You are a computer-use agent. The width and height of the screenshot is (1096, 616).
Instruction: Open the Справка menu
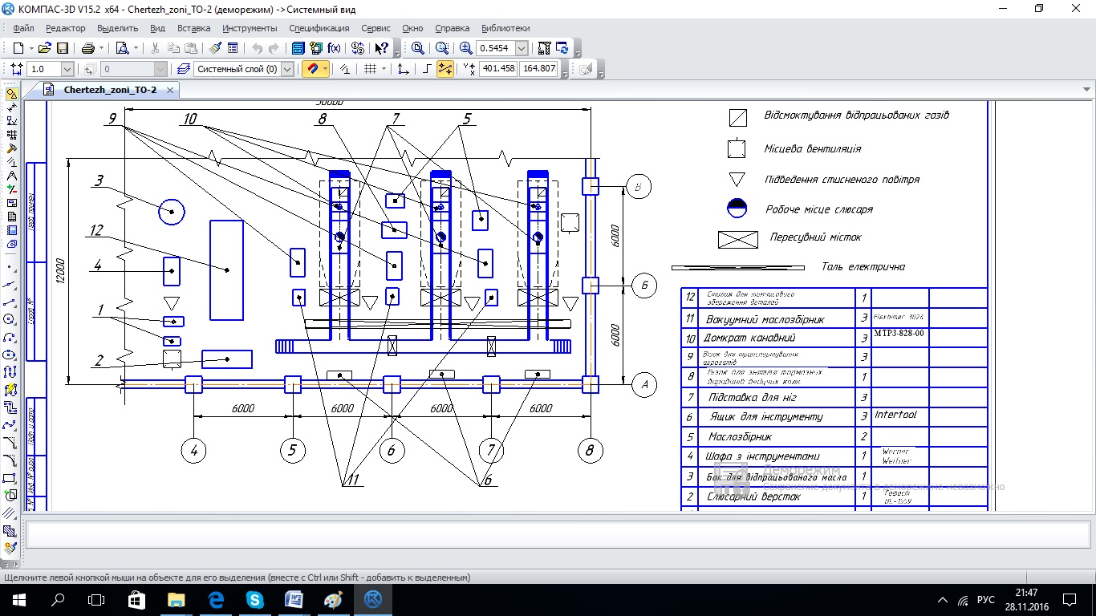(x=452, y=28)
